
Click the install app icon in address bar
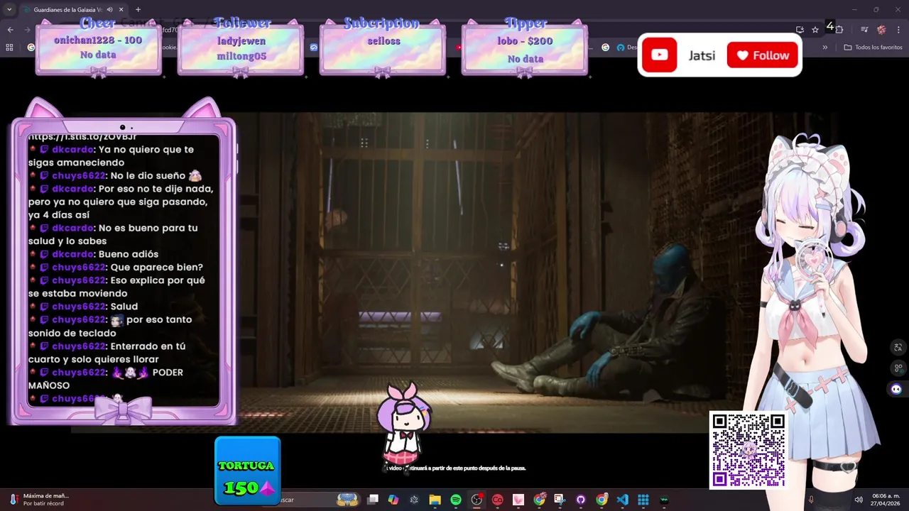coord(800,30)
